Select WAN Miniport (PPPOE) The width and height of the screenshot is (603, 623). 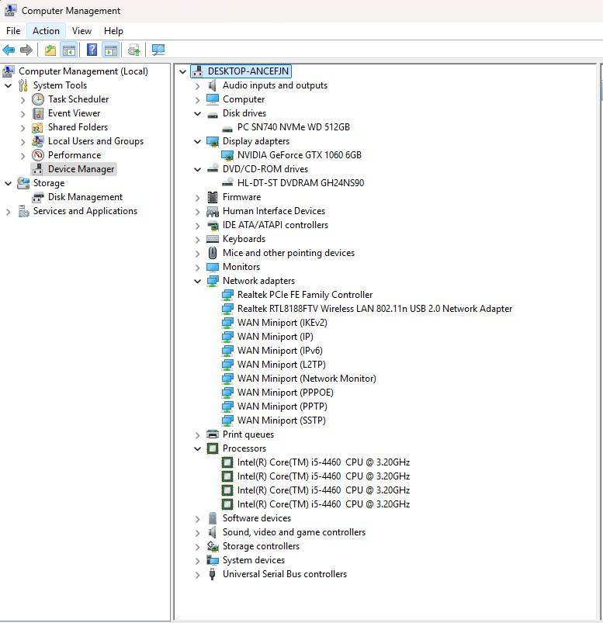point(285,392)
